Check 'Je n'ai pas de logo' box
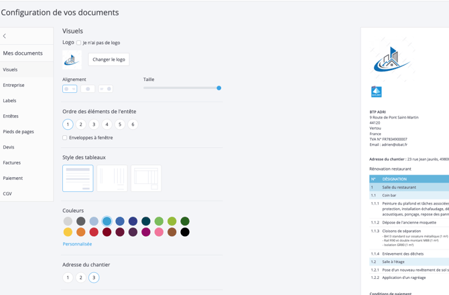The height and width of the screenshot is (295, 449). pos(79,43)
